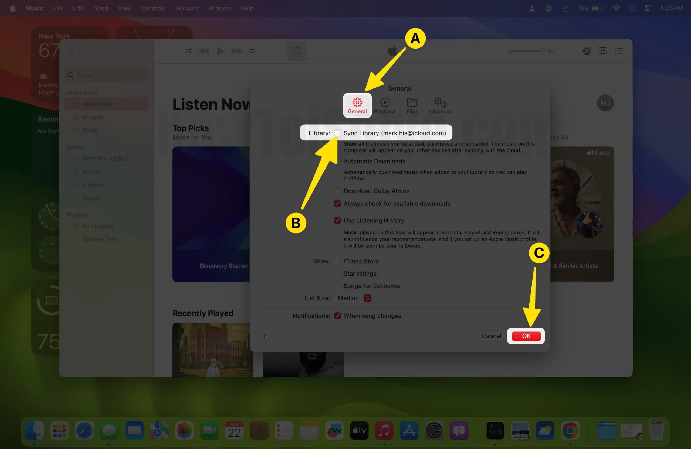Click the help question mark icon
691x449 pixels.
[264, 336]
